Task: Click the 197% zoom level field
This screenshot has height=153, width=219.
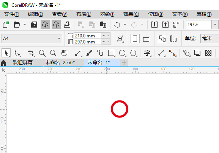Action: (x=199, y=25)
